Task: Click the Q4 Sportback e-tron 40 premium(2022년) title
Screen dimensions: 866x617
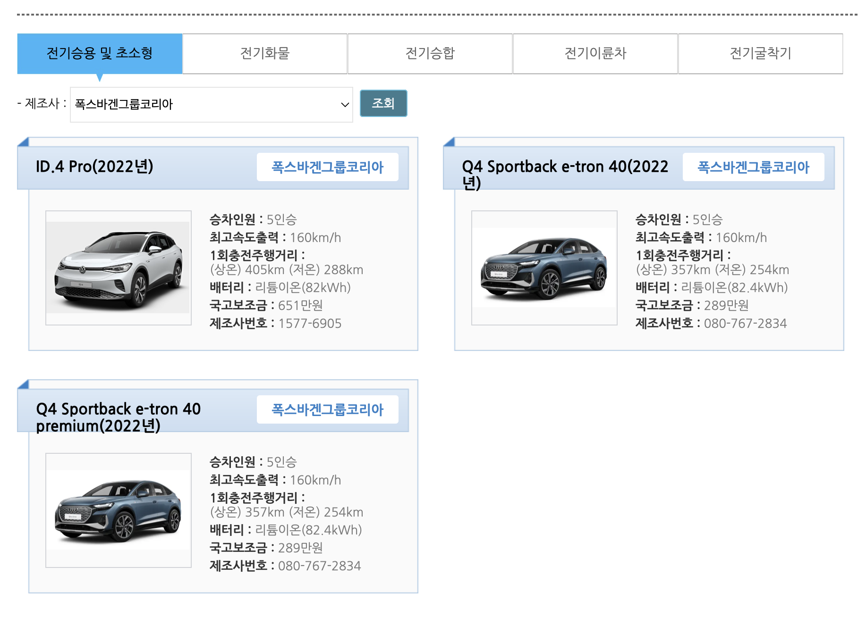Action: pyautogui.click(x=119, y=417)
